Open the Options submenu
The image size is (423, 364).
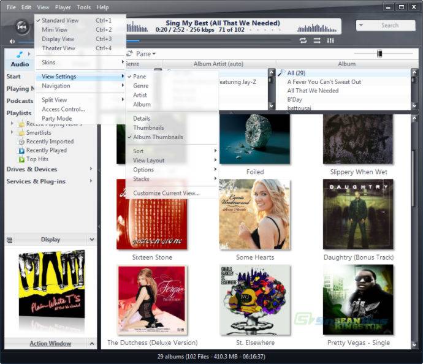click(172, 170)
